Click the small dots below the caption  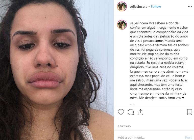tap(132, 104)
